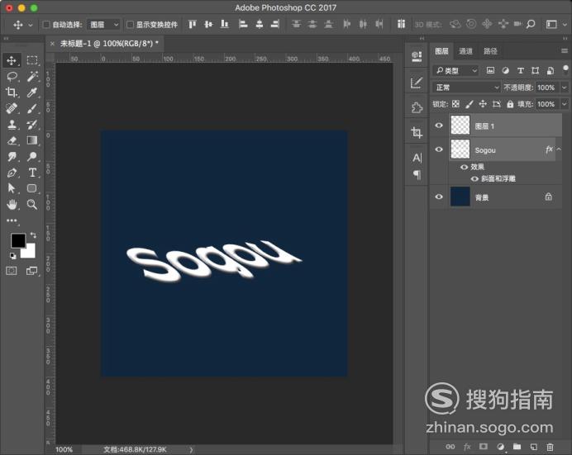
Task: Click the search icon in options bar
Action: point(531,25)
